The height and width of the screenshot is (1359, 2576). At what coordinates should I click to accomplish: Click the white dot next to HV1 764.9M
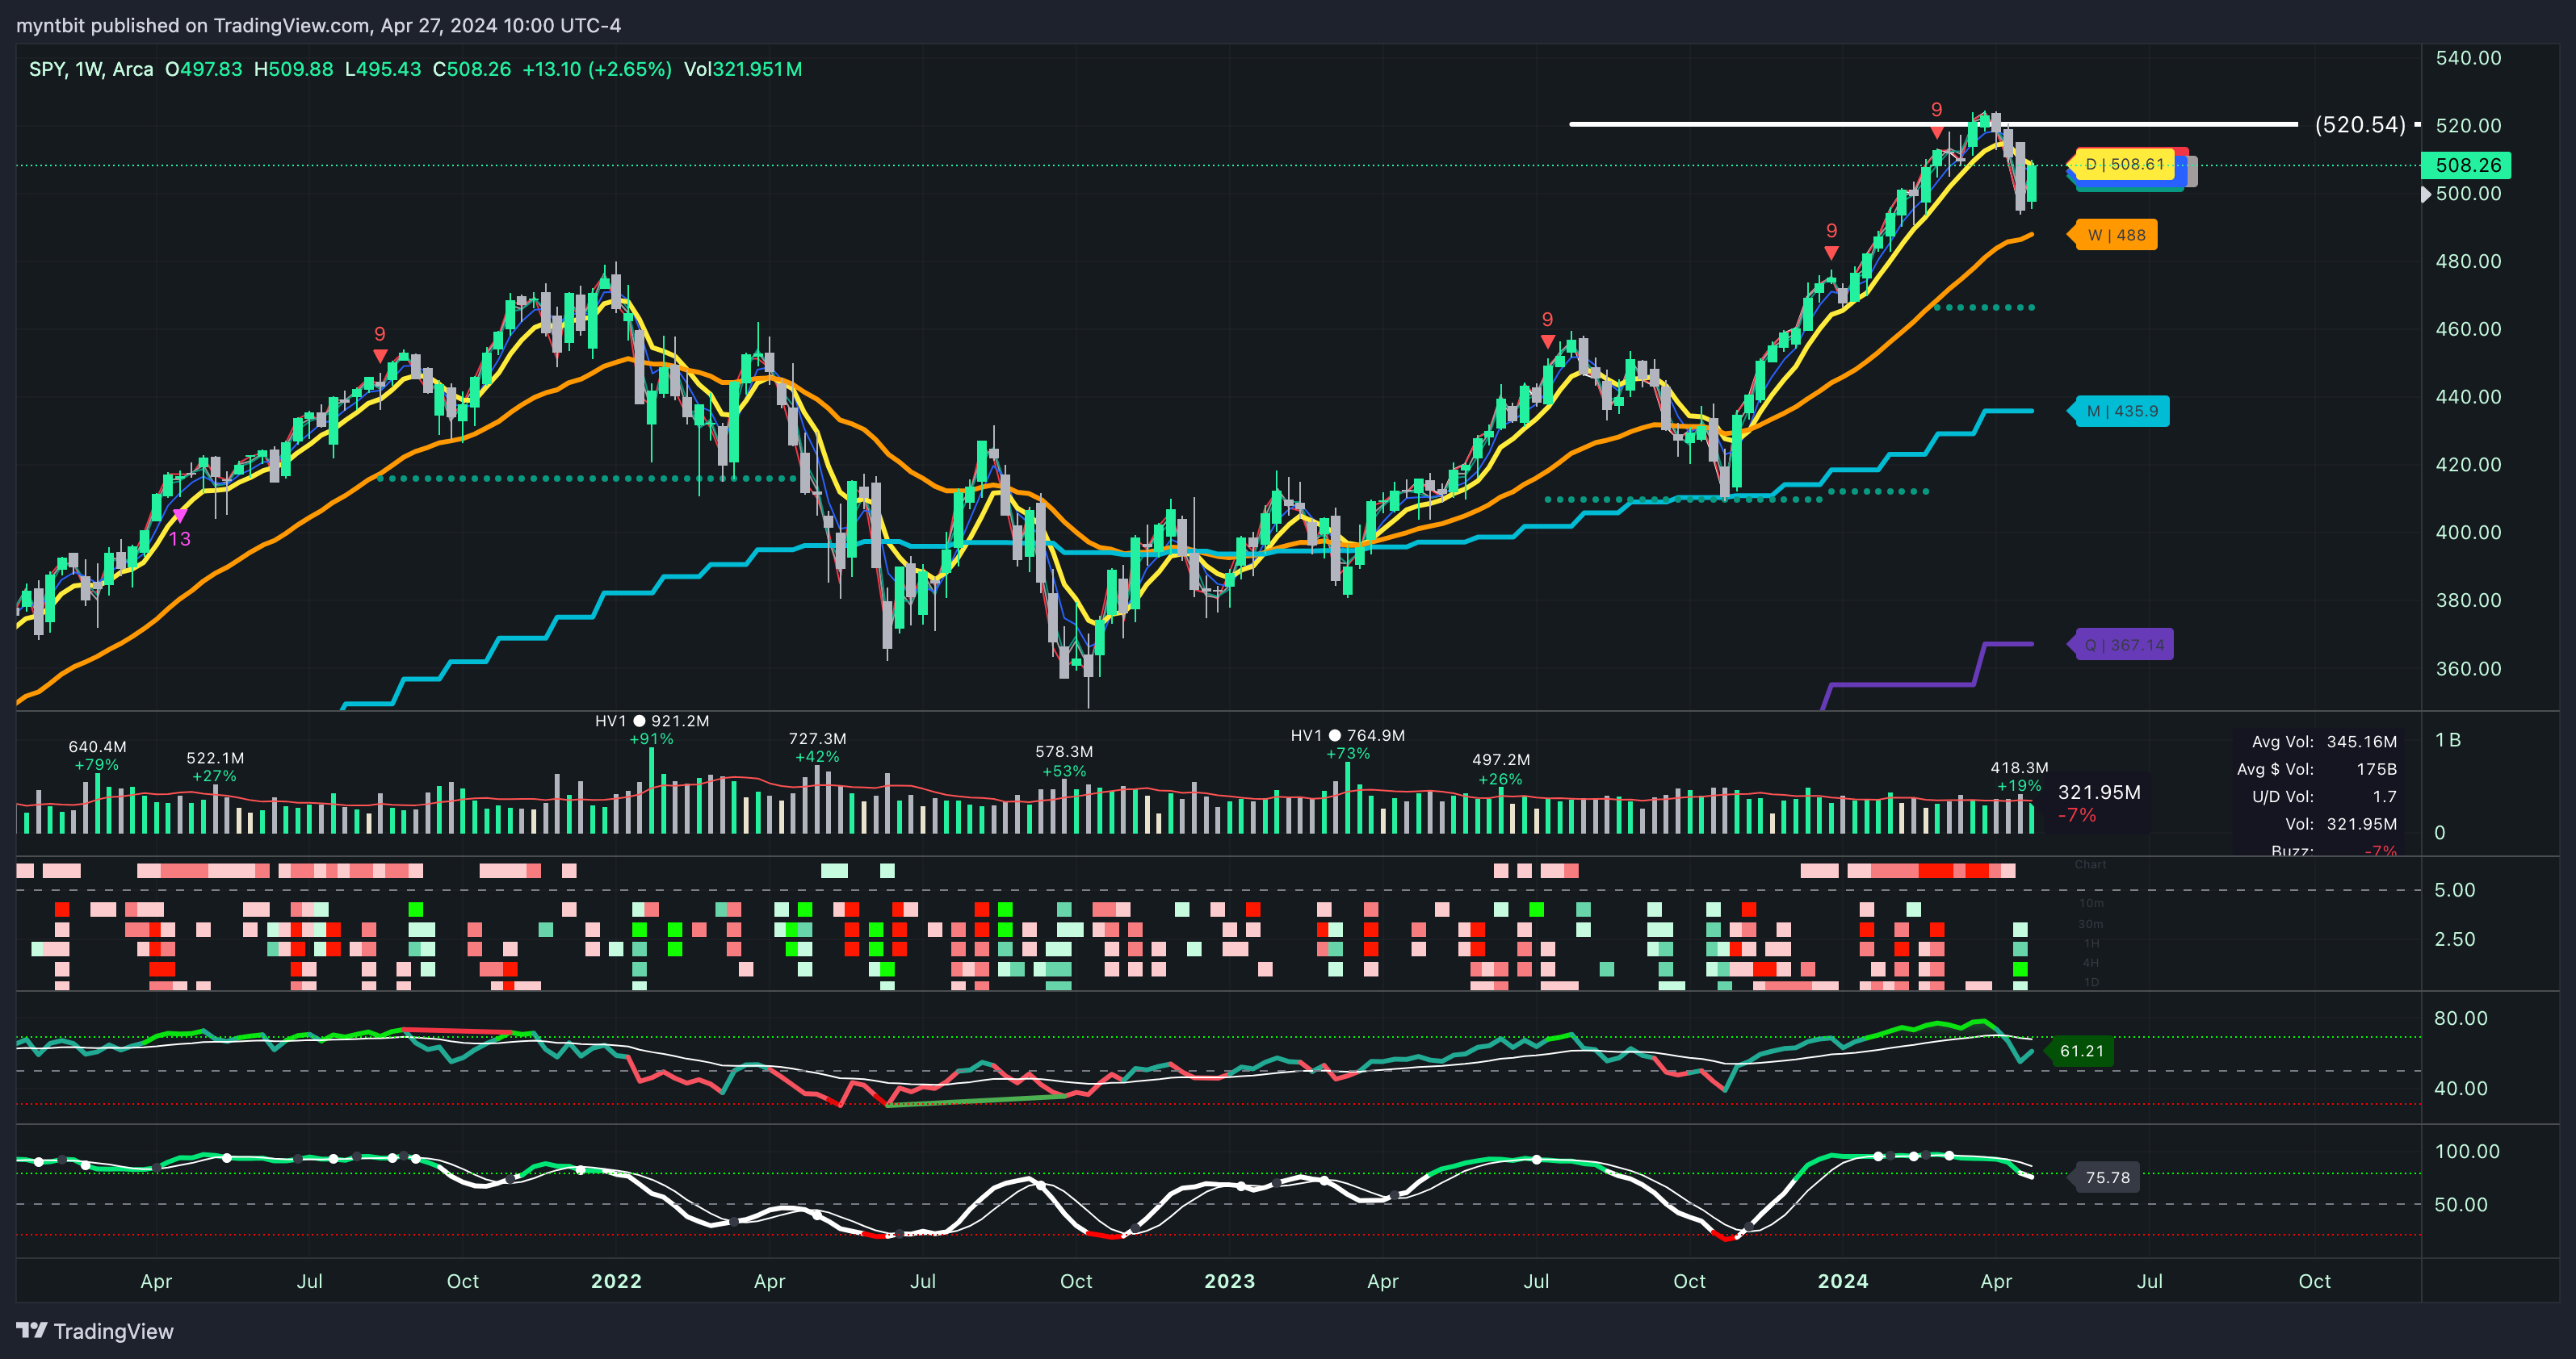1334,735
